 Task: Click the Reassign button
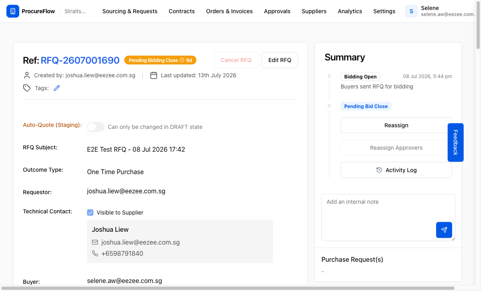pyautogui.click(x=396, y=125)
